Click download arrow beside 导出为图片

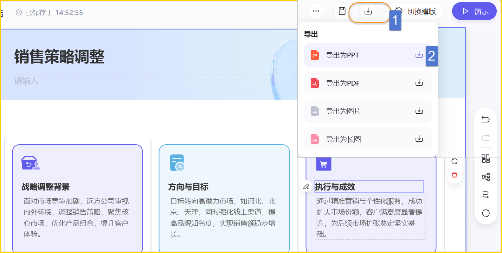[419, 111]
